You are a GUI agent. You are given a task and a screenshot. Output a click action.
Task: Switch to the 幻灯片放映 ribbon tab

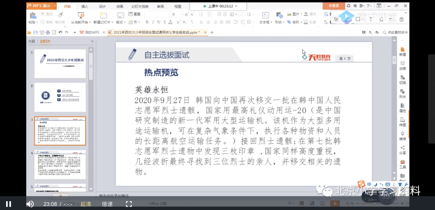click(140, 6)
